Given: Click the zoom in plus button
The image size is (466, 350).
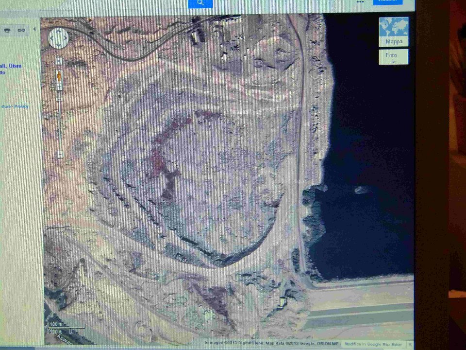Looking at the screenshot, I should pos(59,61).
